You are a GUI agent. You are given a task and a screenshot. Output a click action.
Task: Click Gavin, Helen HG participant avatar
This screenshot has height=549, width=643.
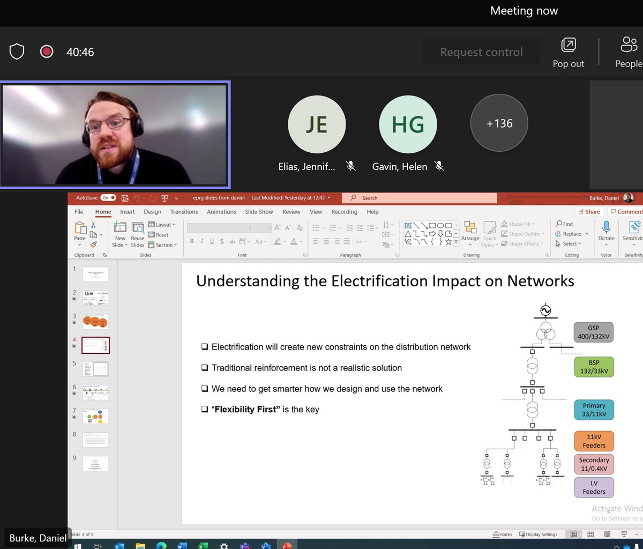[x=408, y=124]
